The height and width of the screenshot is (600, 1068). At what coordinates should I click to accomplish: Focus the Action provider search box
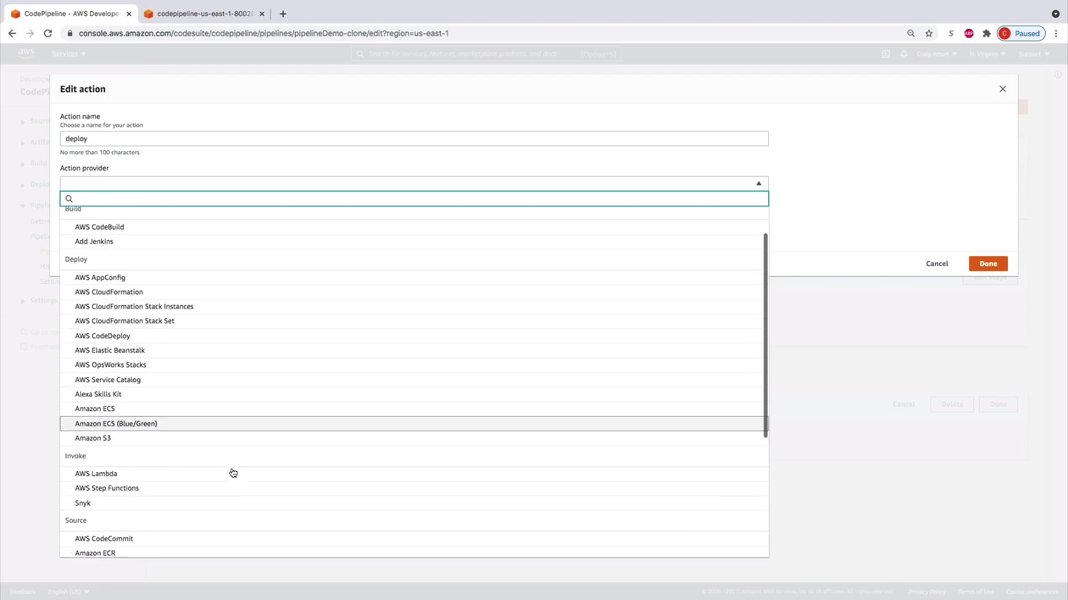coord(414,199)
